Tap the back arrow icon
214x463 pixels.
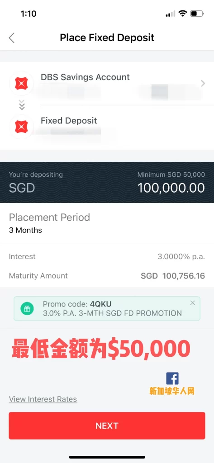12,38
